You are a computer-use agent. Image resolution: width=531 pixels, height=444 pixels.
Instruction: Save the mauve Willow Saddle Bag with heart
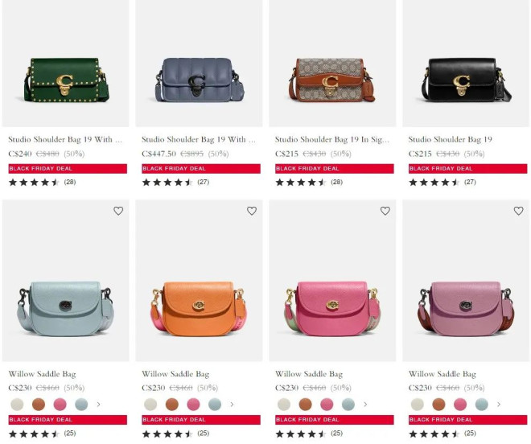(x=518, y=211)
